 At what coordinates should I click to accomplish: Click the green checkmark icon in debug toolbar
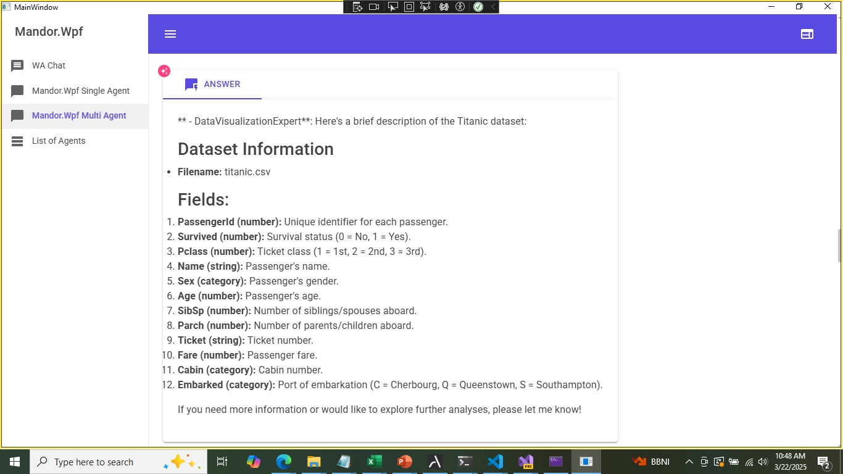click(478, 7)
